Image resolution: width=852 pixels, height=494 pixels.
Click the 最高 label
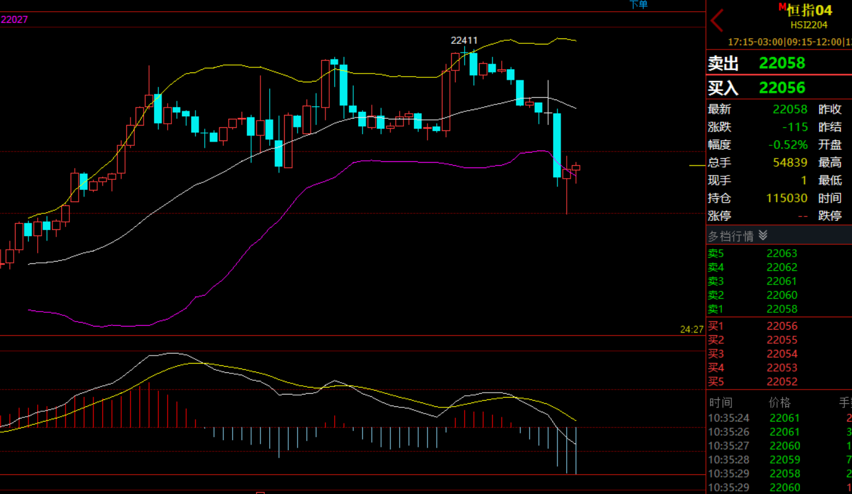830,163
